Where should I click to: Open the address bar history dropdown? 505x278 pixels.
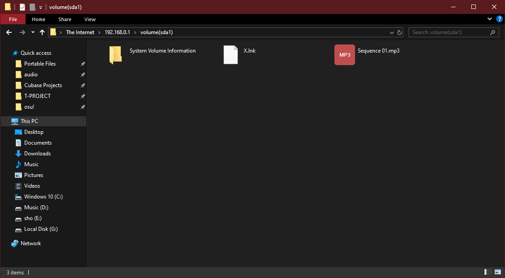point(391,32)
